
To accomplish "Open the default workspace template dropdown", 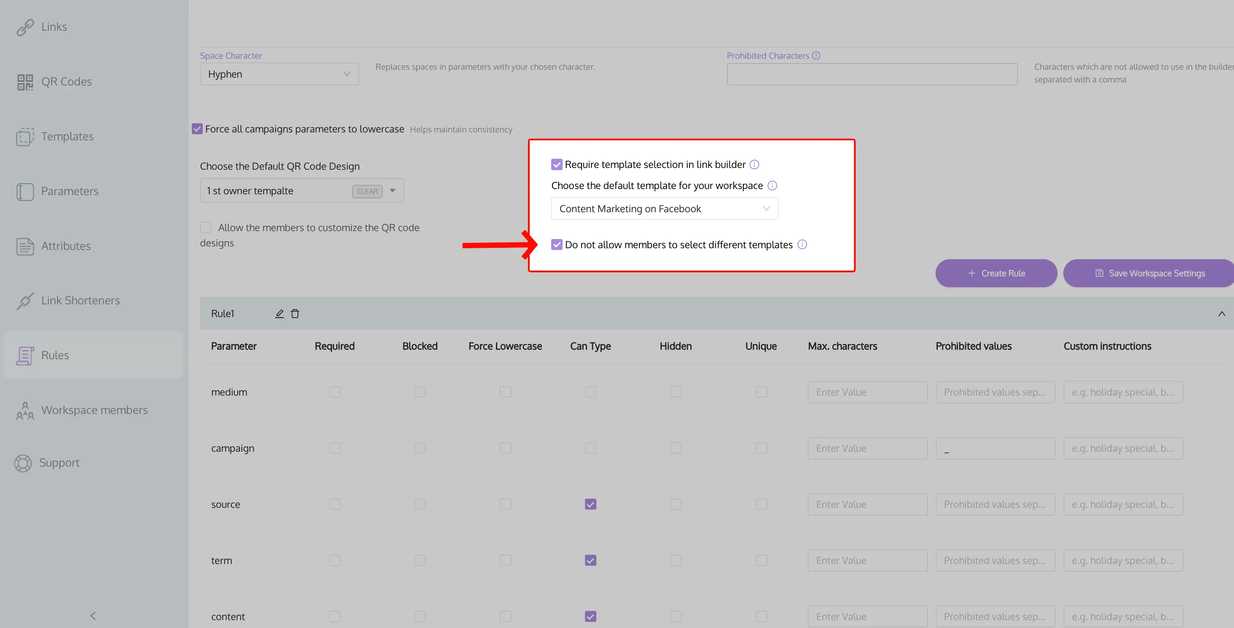I will (664, 209).
